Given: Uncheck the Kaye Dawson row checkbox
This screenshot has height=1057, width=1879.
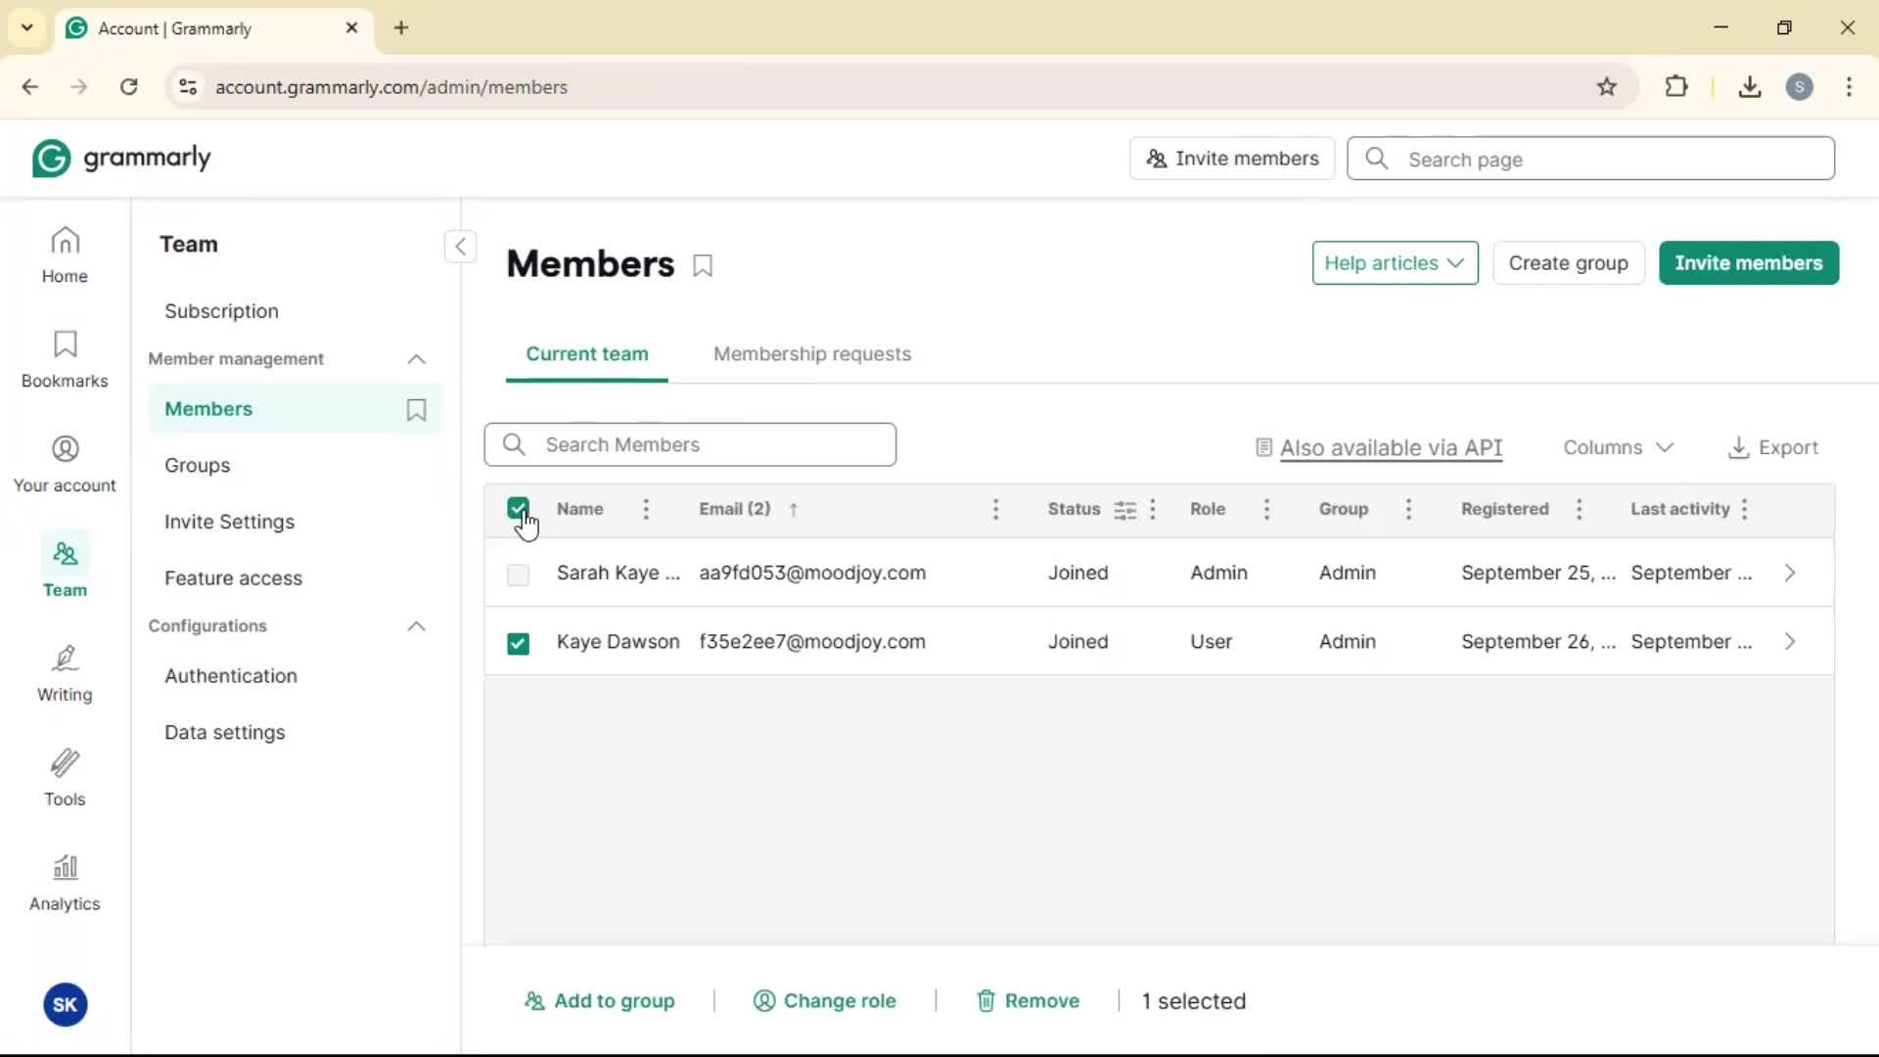Looking at the screenshot, I should pos(518,643).
